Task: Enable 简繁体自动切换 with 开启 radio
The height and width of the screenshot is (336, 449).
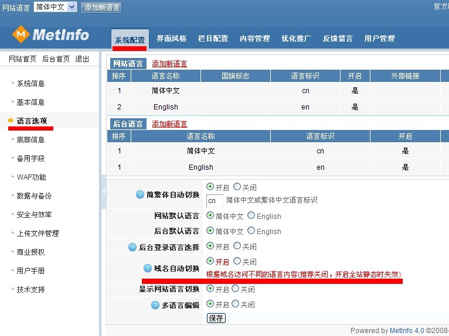Action: 210,187
